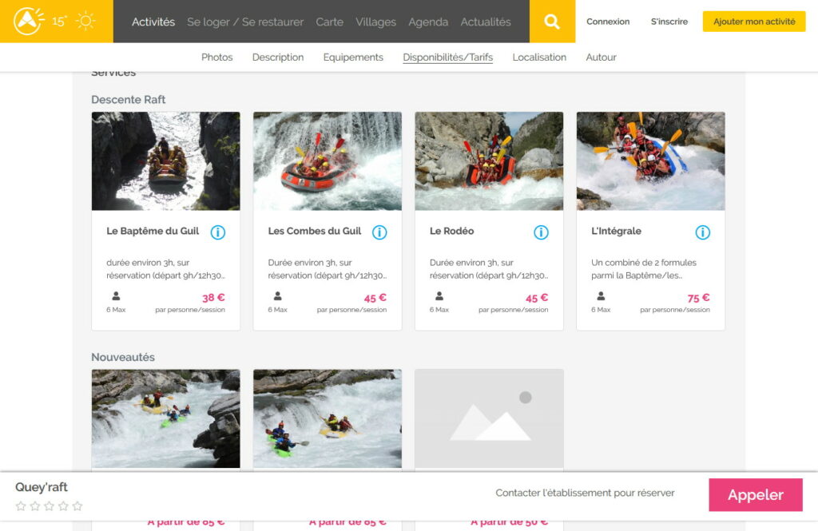Click person icon on Le Rodéo card

click(x=439, y=296)
